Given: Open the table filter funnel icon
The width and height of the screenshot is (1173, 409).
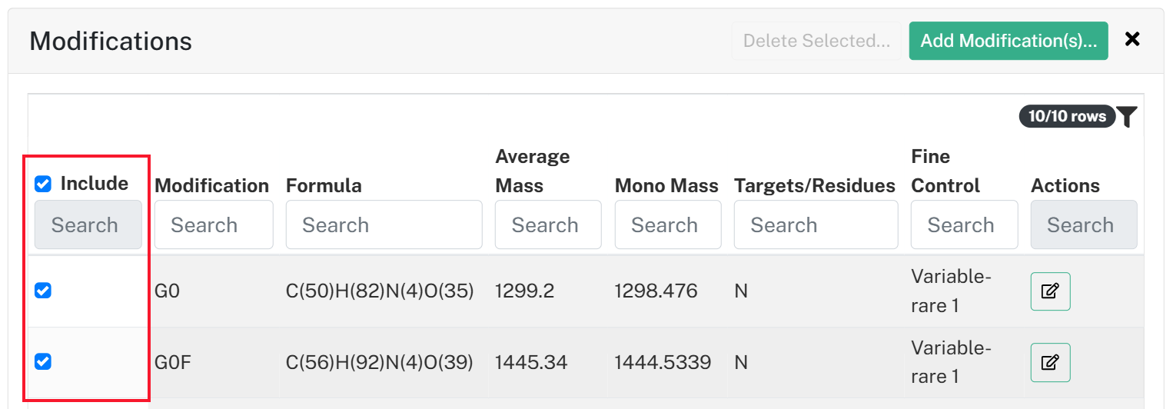Looking at the screenshot, I should (1127, 117).
